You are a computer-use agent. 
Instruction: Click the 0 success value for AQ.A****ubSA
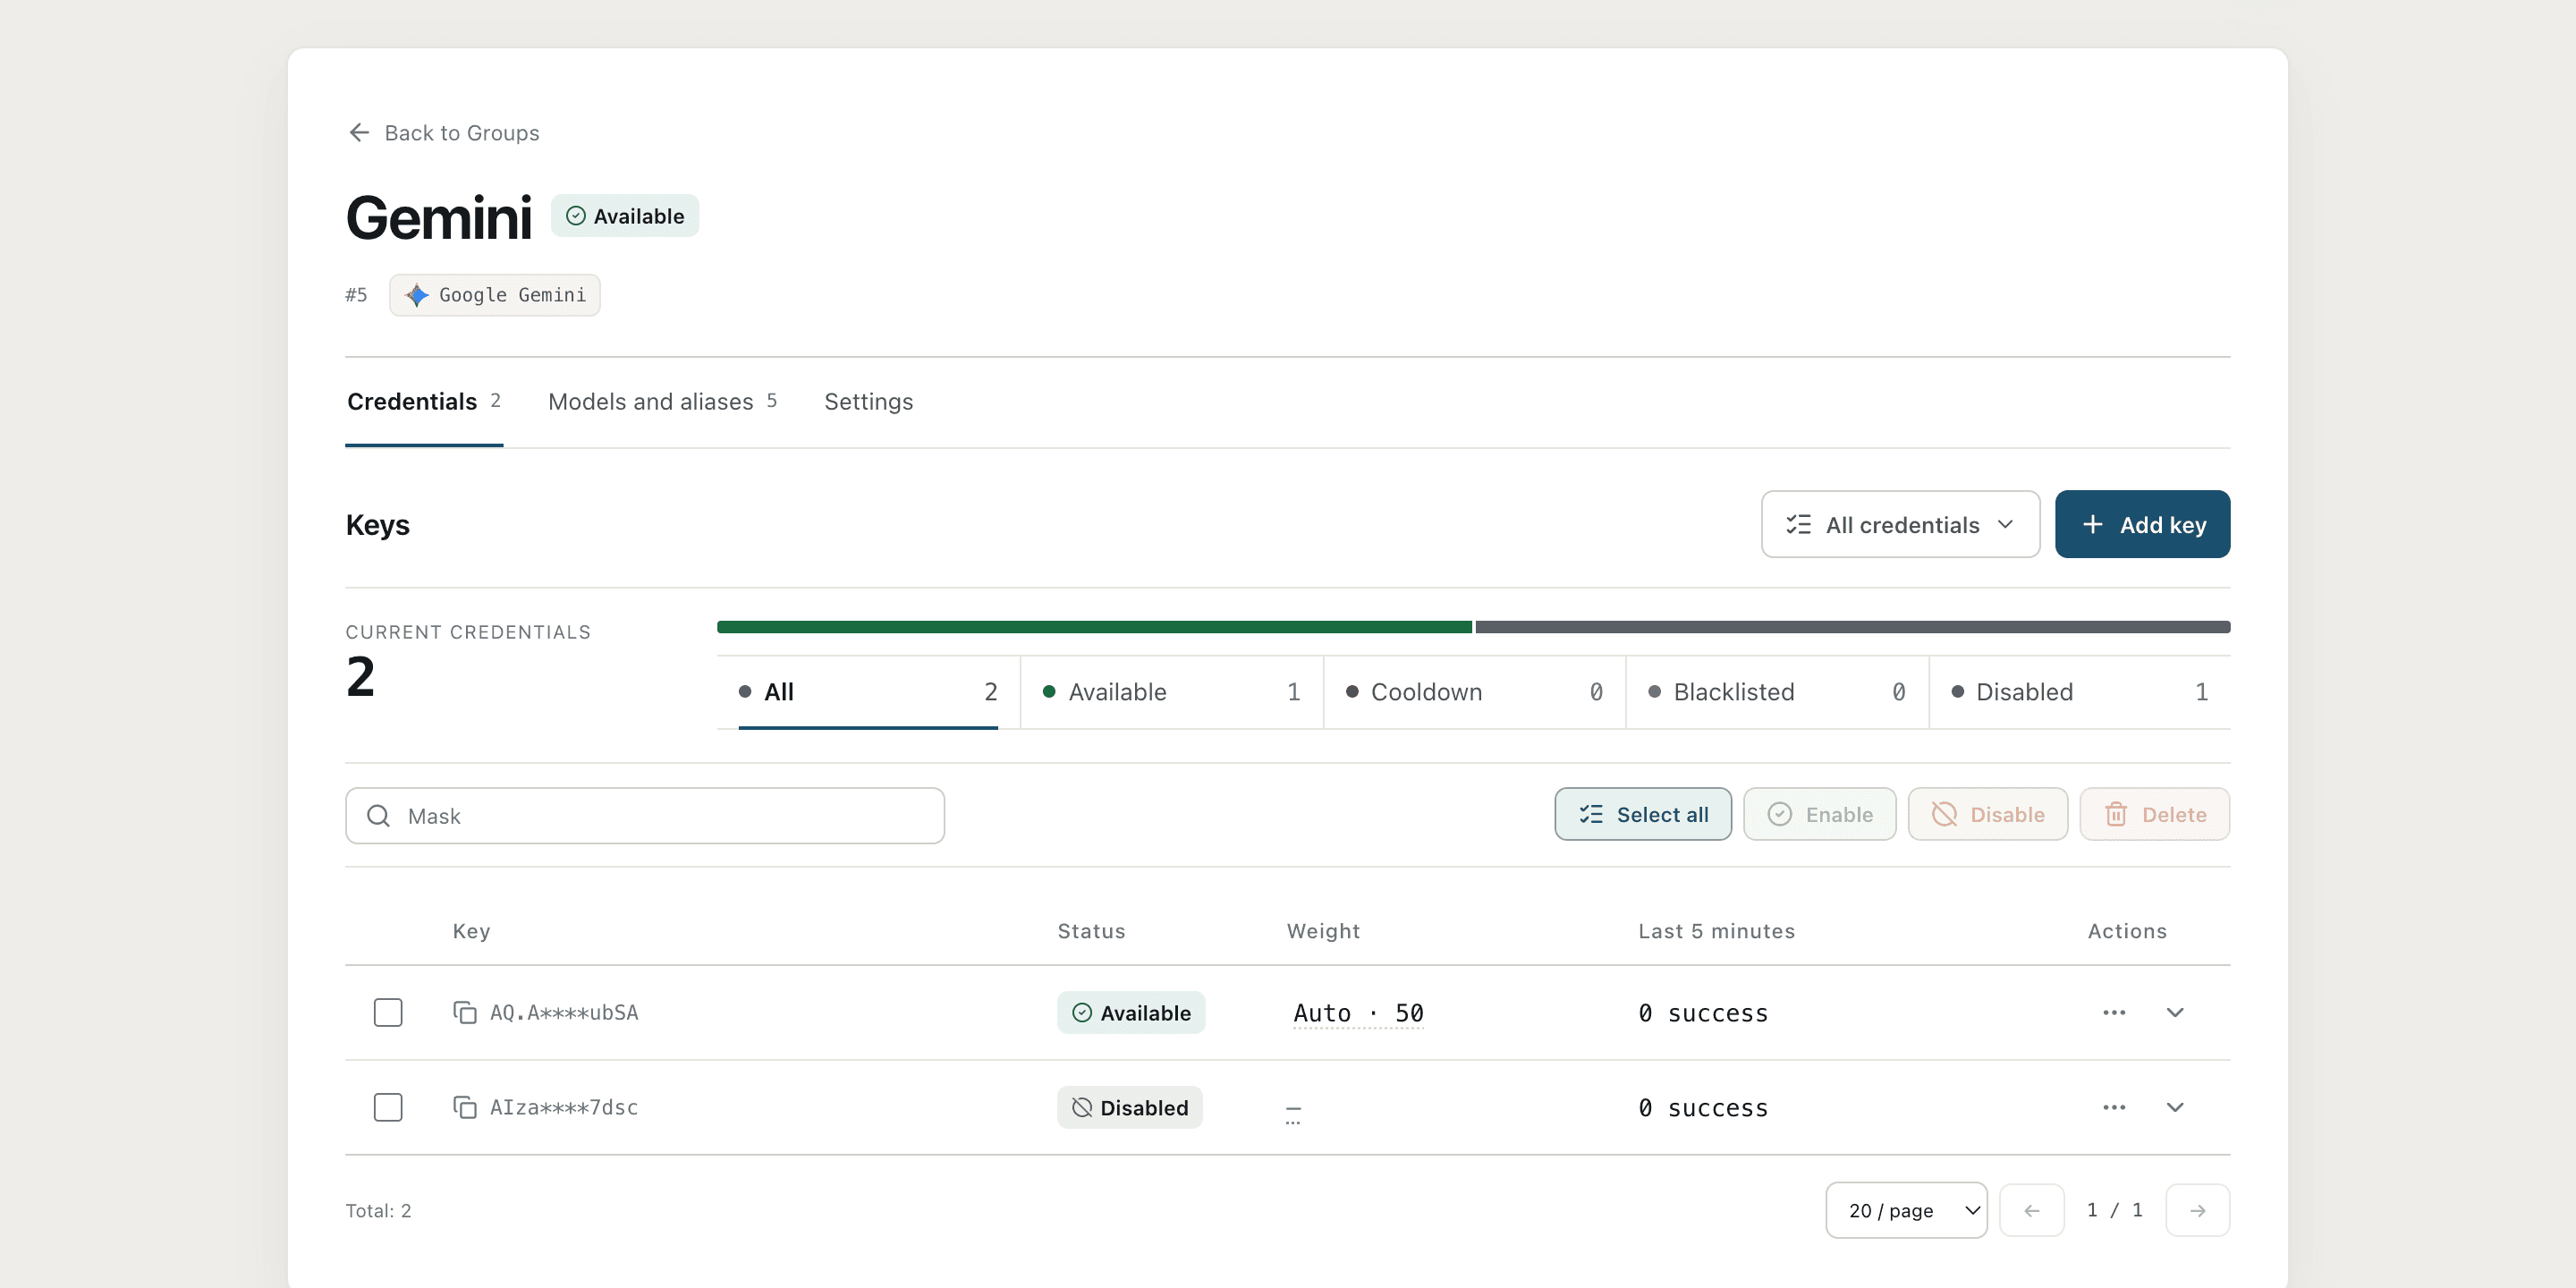(x=1703, y=1013)
